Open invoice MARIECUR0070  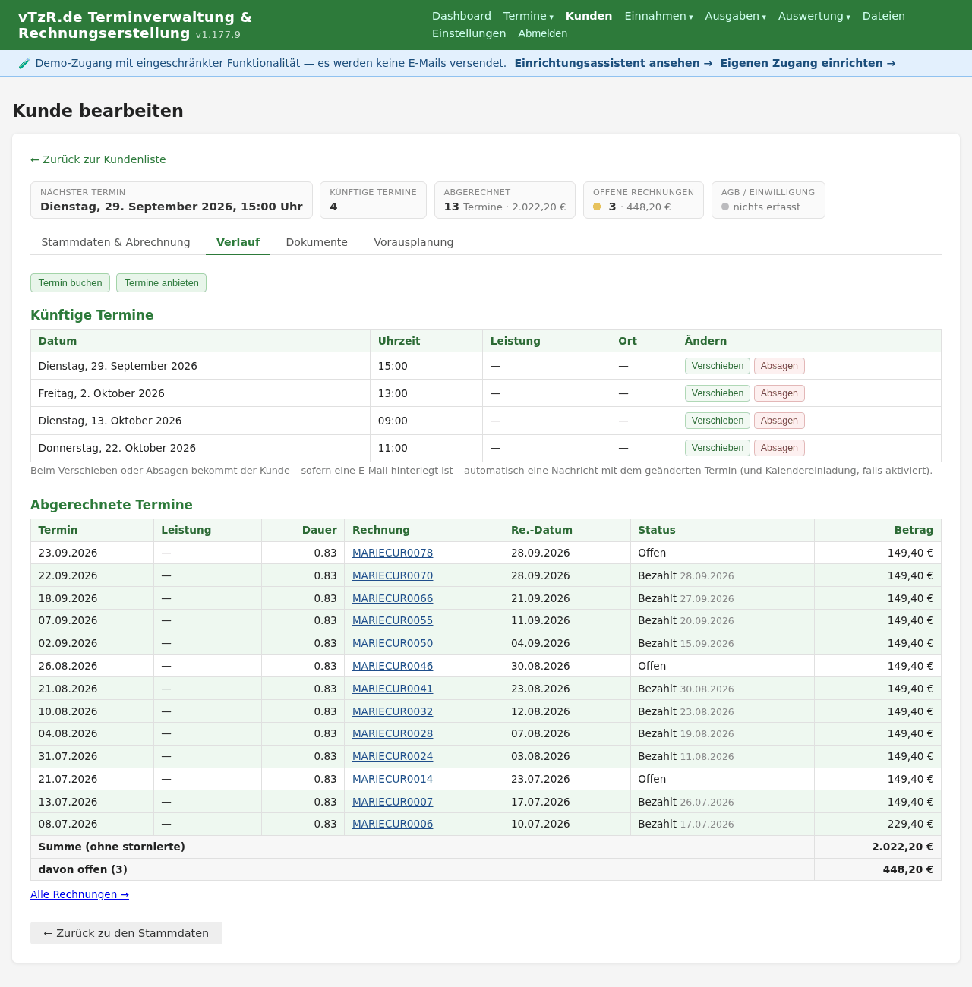[393, 575]
